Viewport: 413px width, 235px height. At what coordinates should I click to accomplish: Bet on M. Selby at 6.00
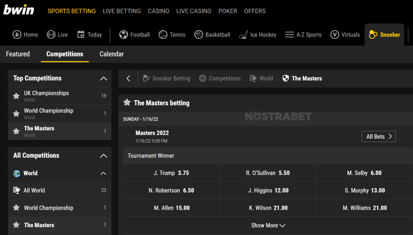[364, 173]
